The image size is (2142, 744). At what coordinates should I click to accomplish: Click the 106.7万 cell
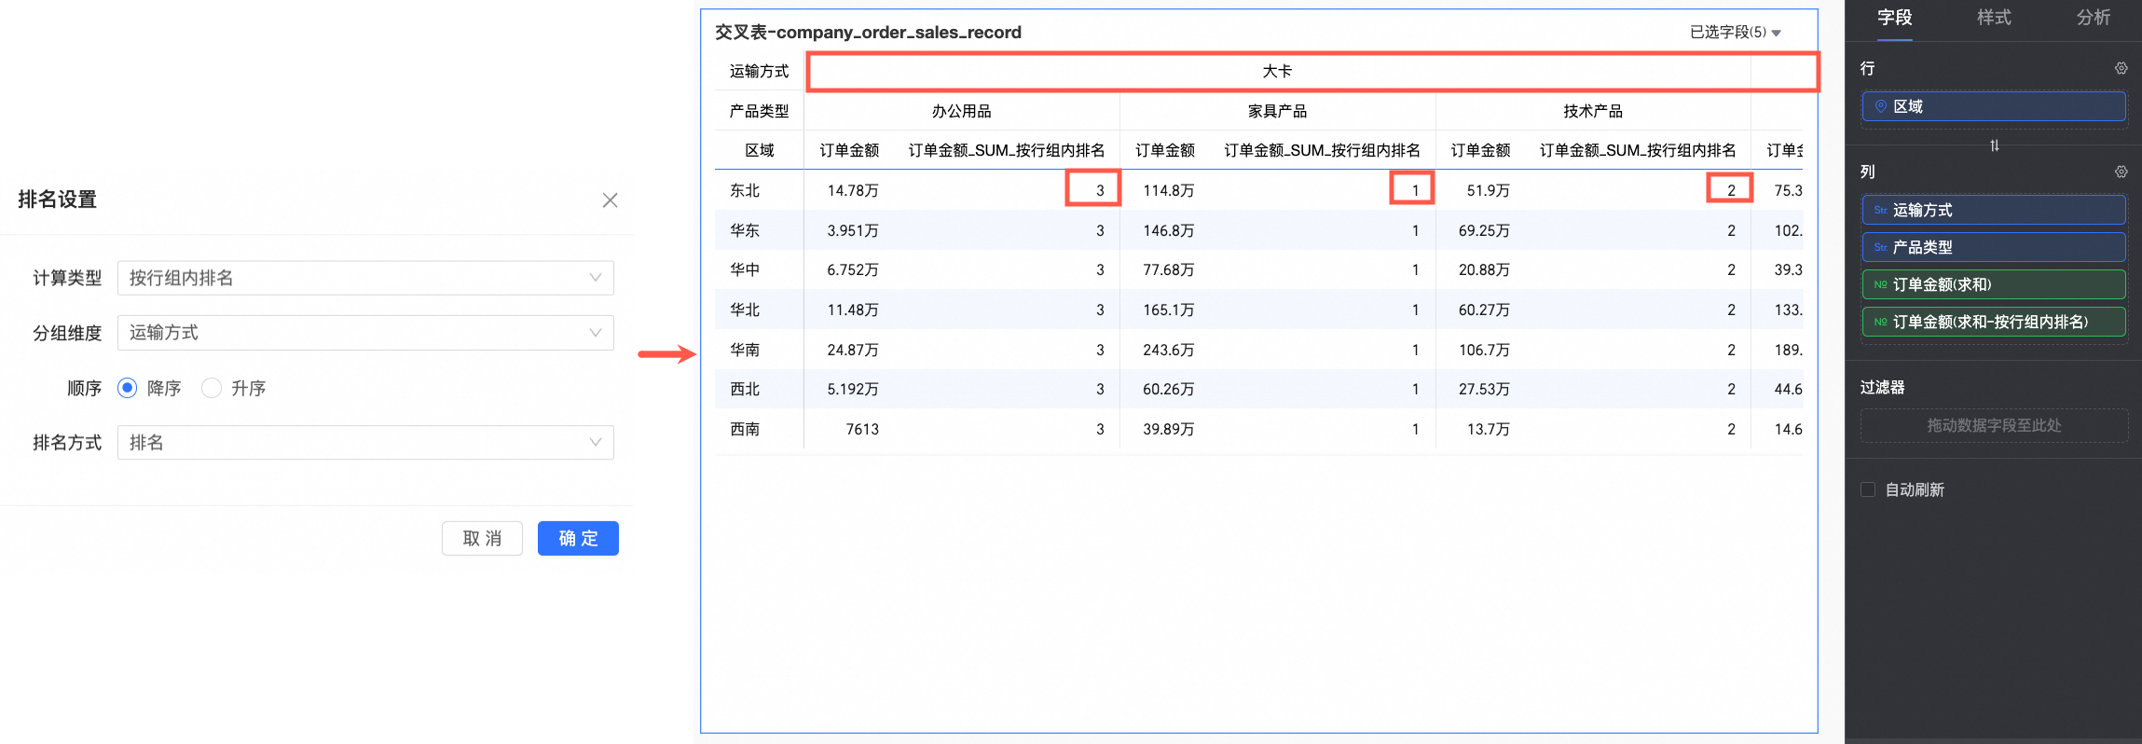tap(1484, 350)
